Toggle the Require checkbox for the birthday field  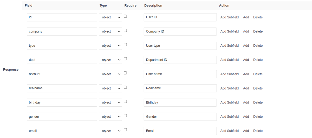(x=125, y=101)
